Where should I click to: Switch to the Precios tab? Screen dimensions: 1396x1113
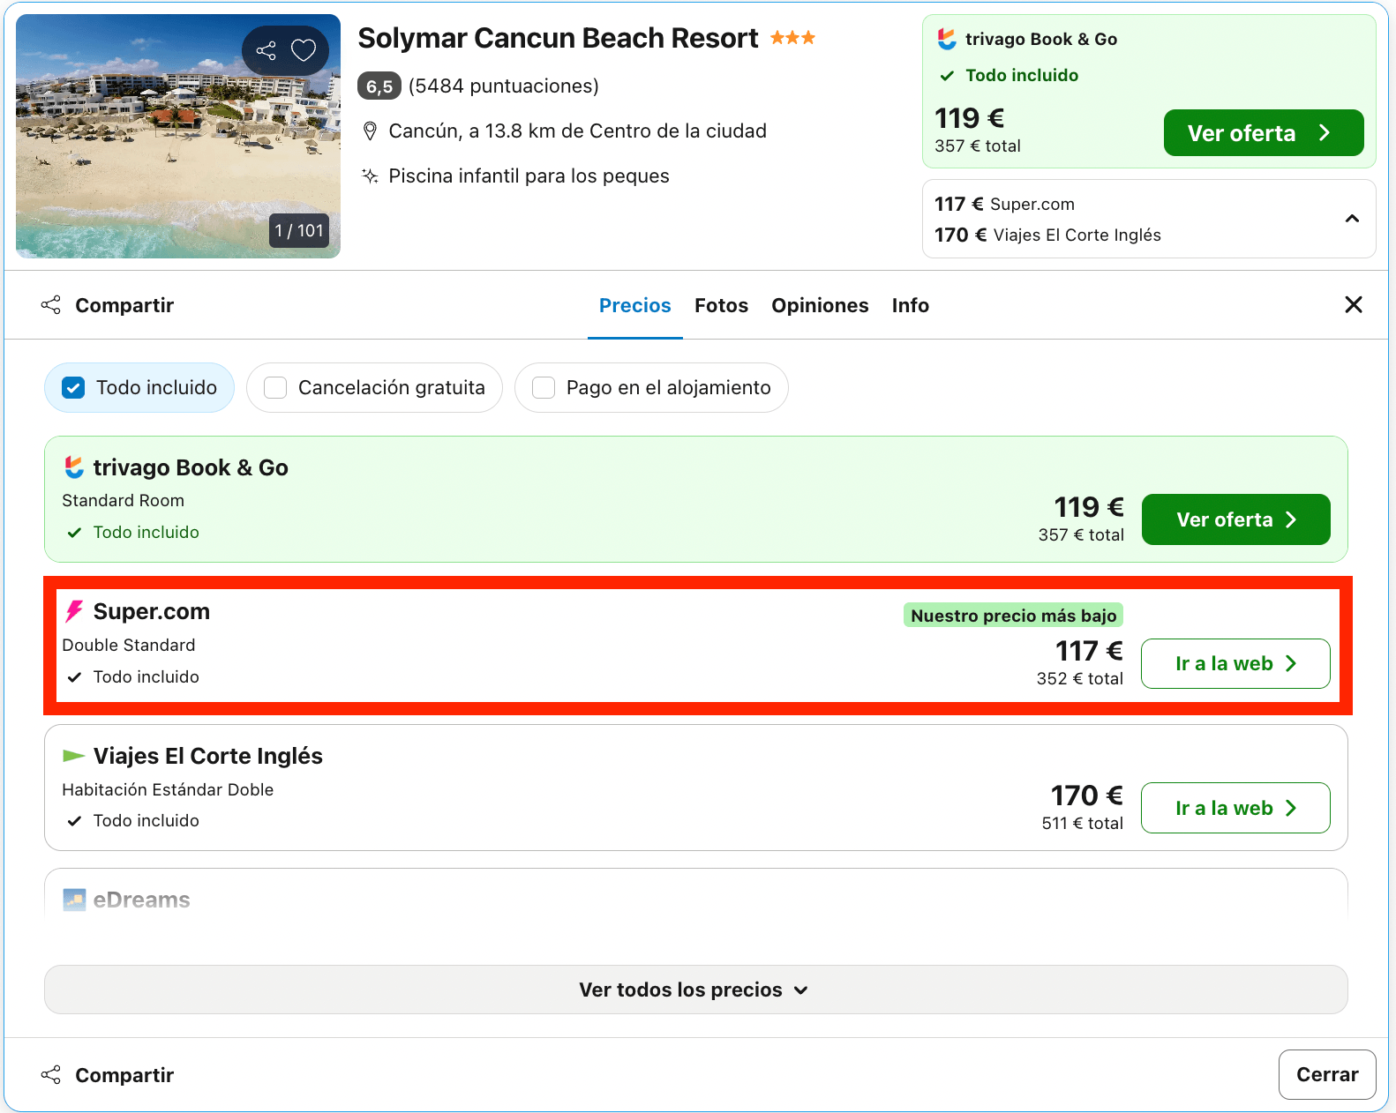pos(635,305)
